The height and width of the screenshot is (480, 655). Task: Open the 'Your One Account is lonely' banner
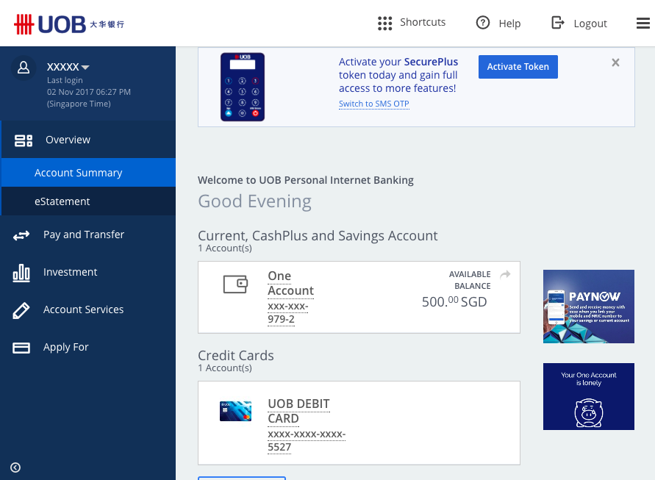click(x=589, y=396)
